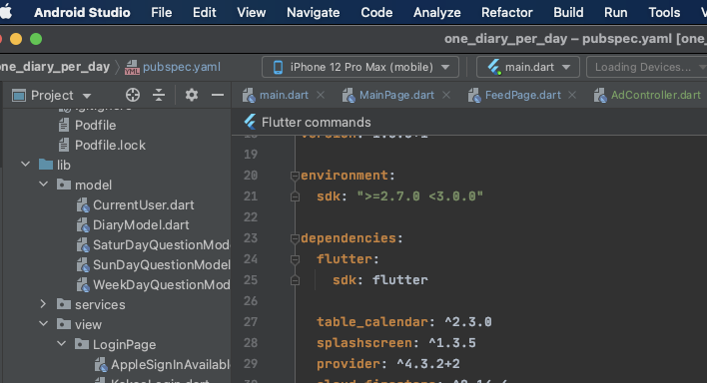Close the main.dart tab
The width and height of the screenshot is (707, 383).
coord(321,95)
